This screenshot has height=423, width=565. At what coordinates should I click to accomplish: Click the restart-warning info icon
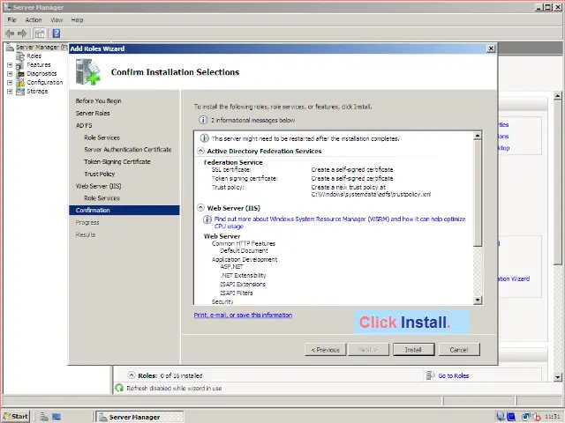(204, 138)
